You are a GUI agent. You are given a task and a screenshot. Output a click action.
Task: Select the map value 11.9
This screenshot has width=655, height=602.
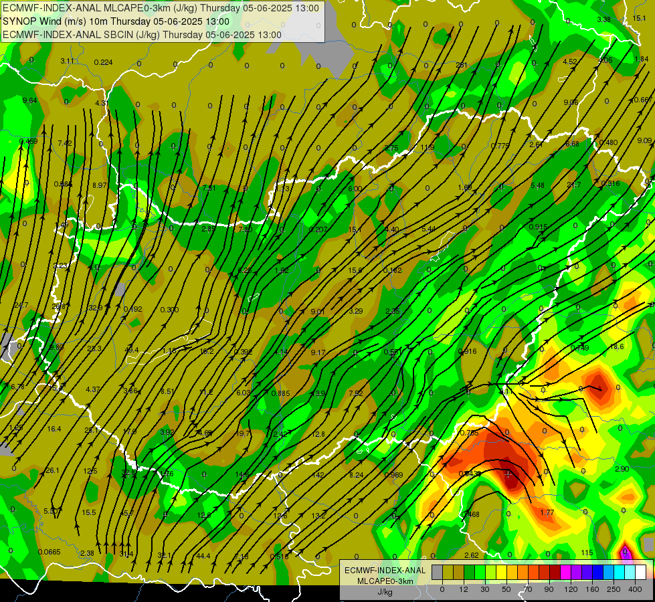click(428, 147)
